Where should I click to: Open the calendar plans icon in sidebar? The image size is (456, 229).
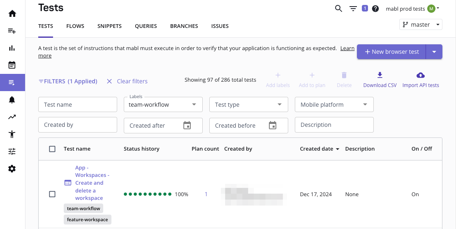pyautogui.click(x=12, y=65)
